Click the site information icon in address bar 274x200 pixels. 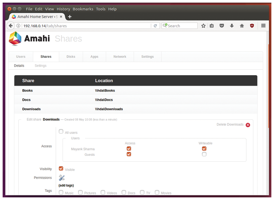coord(18,26)
